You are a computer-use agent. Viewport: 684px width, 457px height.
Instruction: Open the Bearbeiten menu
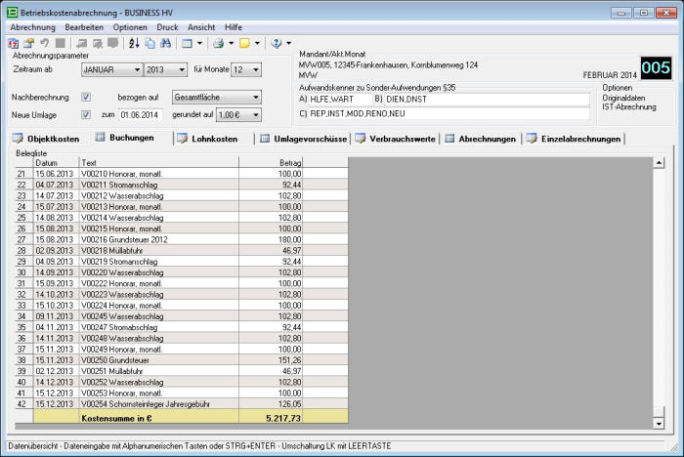click(x=84, y=27)
